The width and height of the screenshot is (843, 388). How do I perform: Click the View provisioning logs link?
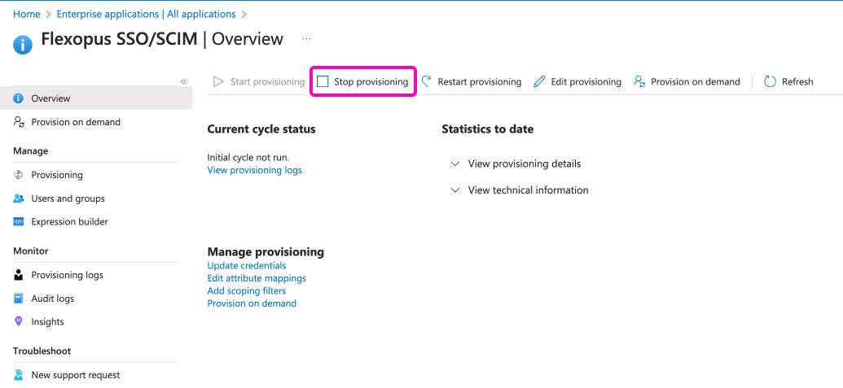(254, 170)
